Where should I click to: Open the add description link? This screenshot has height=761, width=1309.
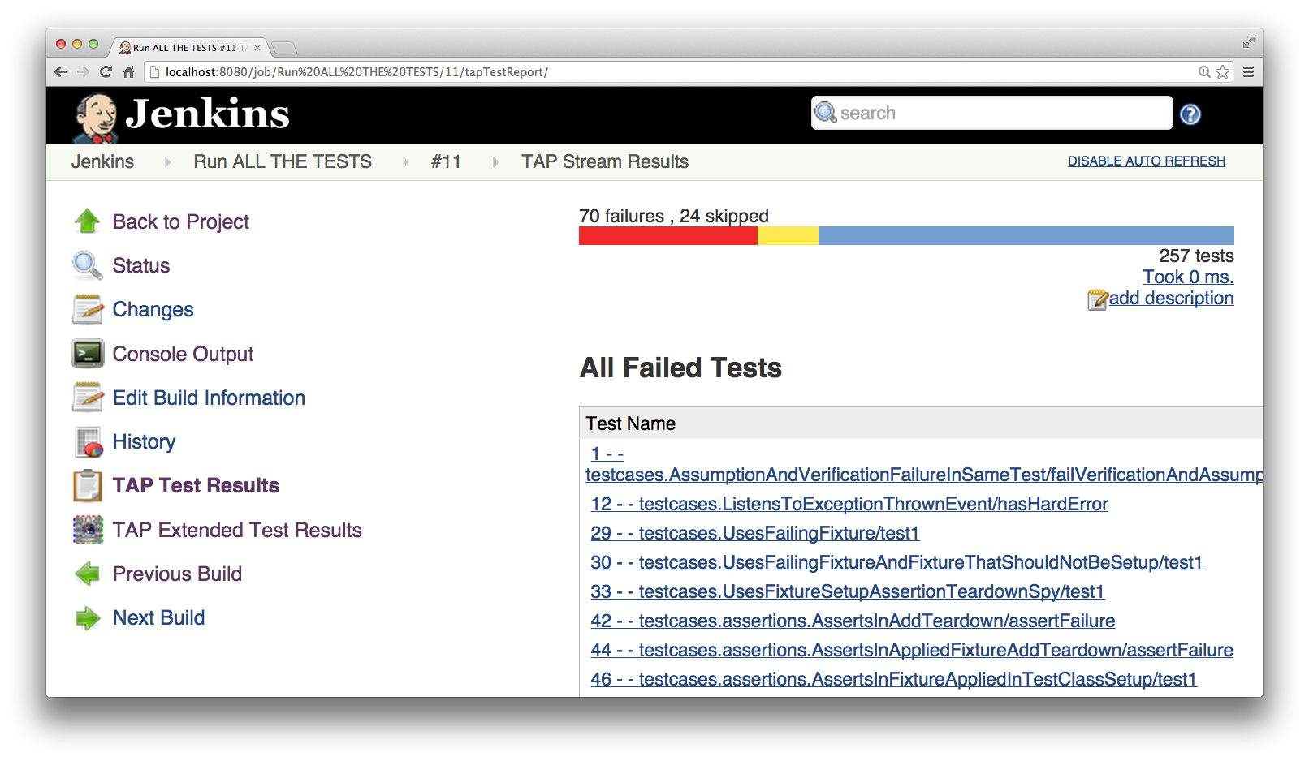pos(1170,299)
